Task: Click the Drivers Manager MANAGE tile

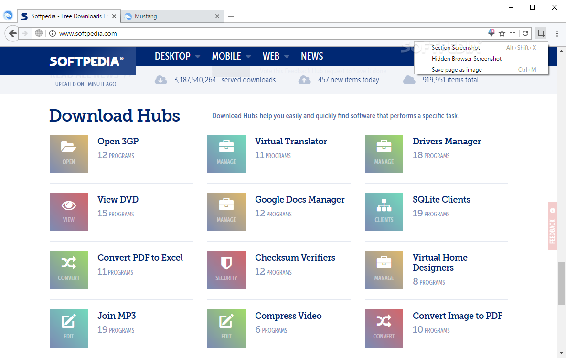Action: tap(384, 154)
